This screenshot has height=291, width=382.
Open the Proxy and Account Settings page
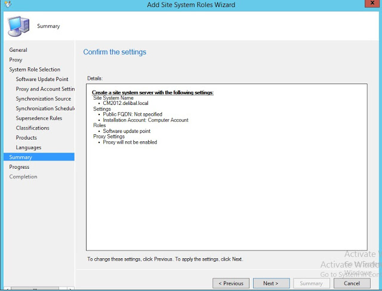pos(45,89)
